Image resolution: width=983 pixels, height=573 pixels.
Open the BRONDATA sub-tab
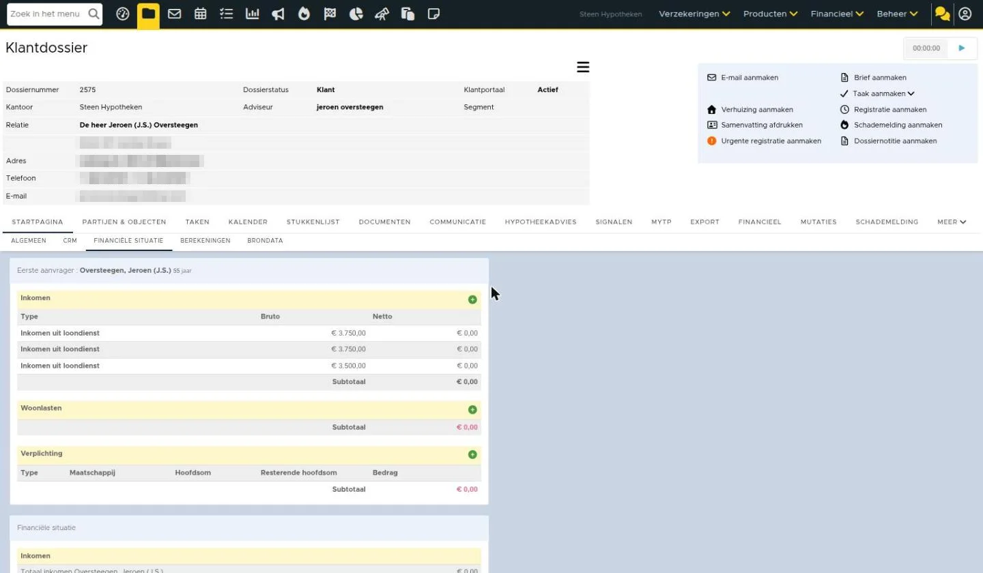[265, 241]
